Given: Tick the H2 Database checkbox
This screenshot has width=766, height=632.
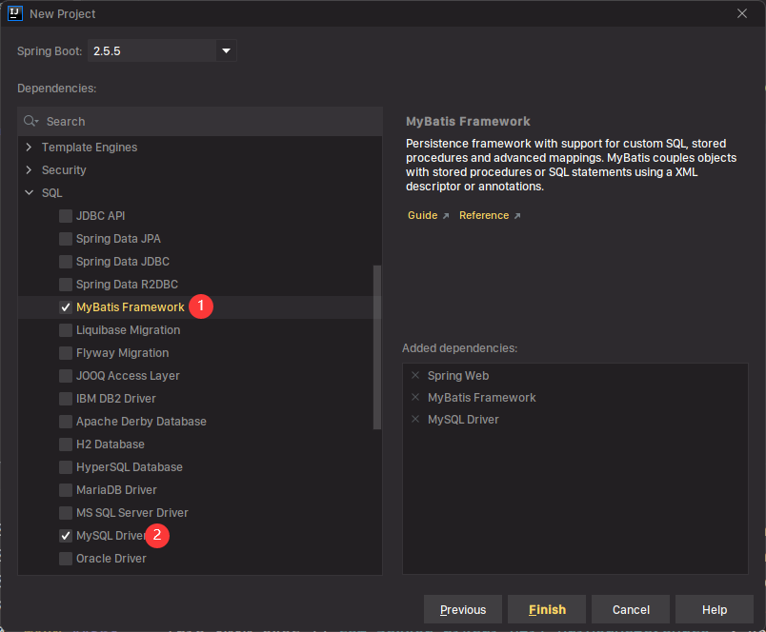Looking at the screenshot, I should click(x=66, y=444).
